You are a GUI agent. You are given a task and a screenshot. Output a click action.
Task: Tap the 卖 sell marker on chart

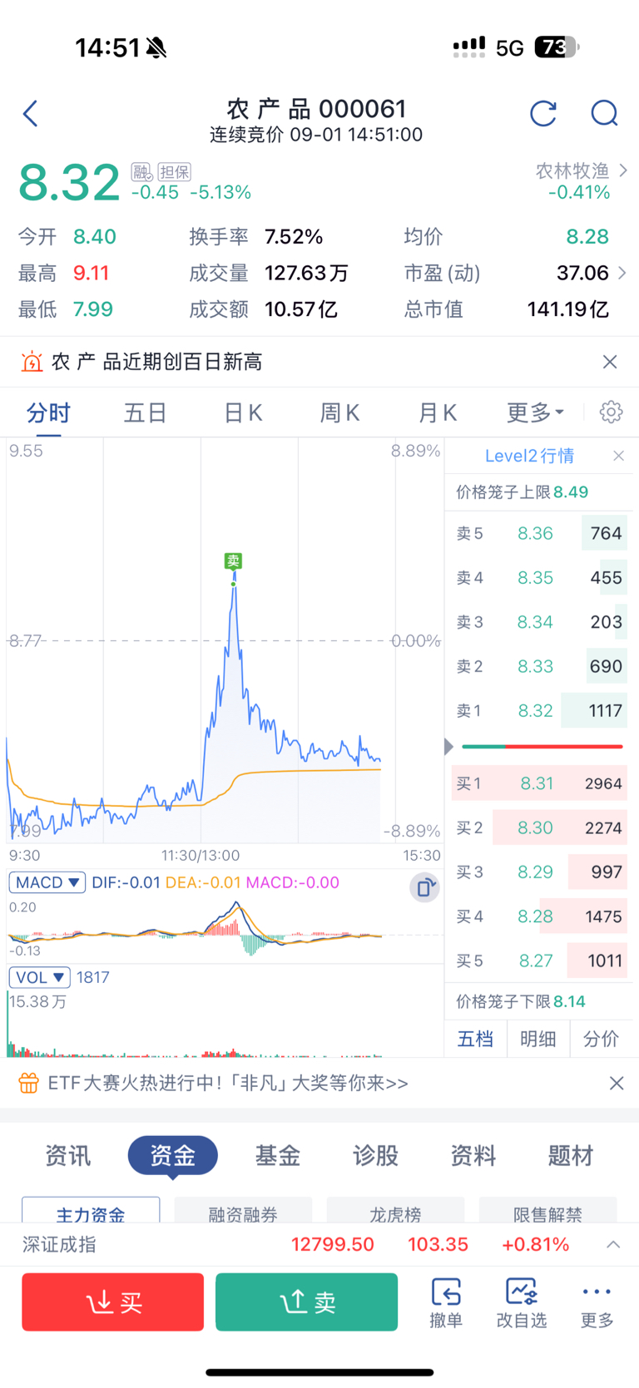pos(233,561)
